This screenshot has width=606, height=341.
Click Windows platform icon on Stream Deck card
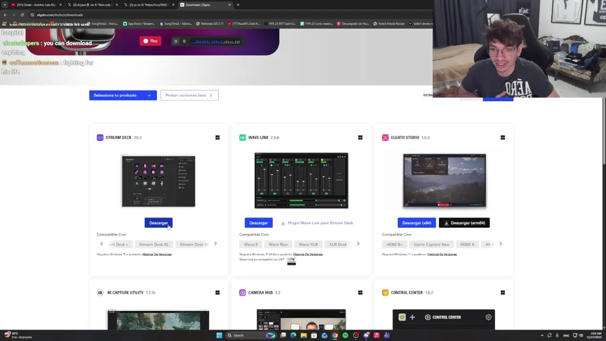[x=217, y=137]
